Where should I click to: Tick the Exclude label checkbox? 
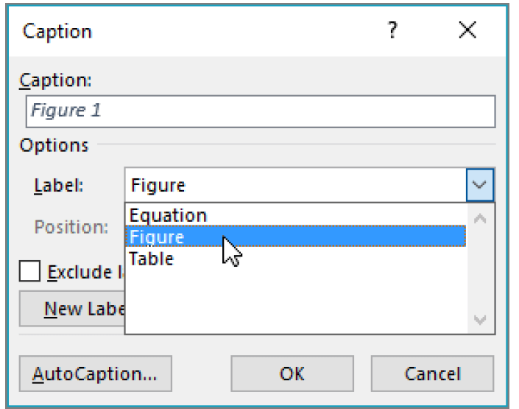pos(29,270)
